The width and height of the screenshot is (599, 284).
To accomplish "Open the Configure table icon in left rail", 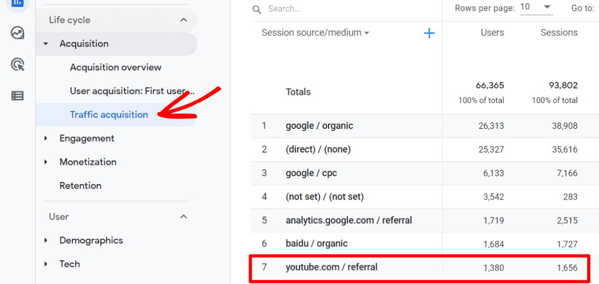I will click(x=18, y=96).
